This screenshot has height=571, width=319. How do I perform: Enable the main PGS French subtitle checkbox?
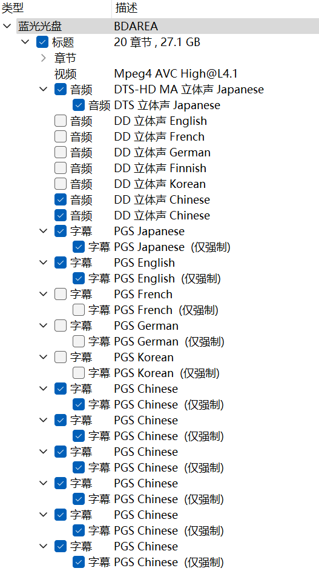click(61, 294)
